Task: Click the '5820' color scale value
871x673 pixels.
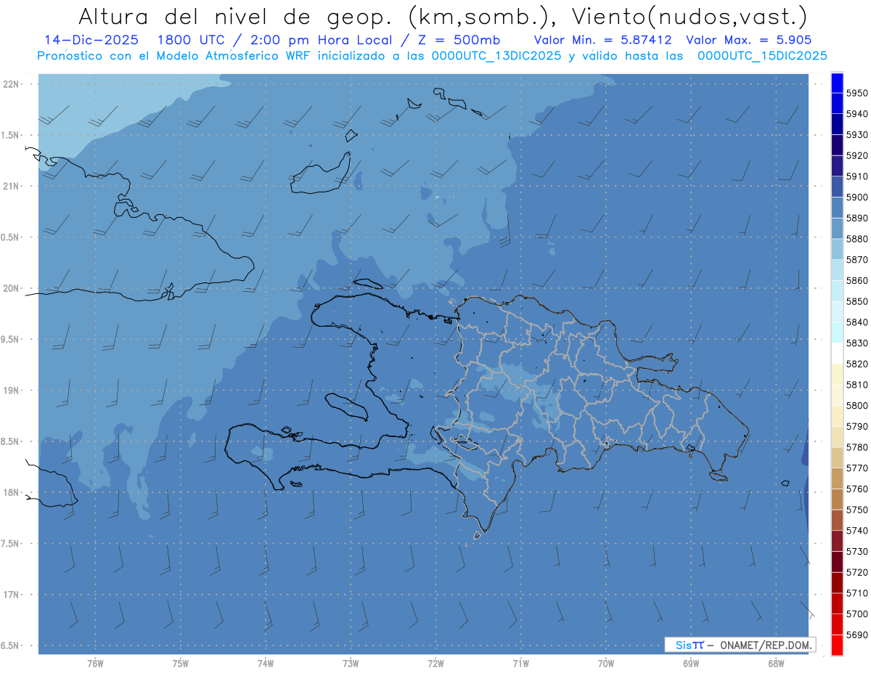Action: pyautogui.click(x=856, y=364)
